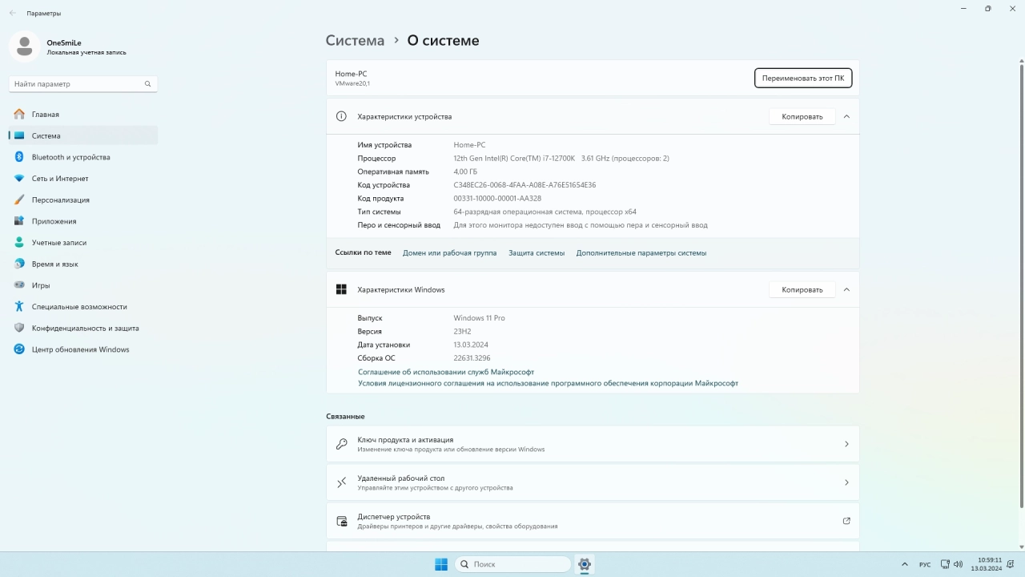
Task: Click the Windows 11 Pro edition value
Action: pyautogui.click(x=479, y=318)
